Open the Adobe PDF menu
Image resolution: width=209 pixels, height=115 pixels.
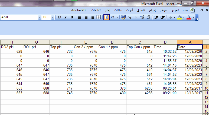pyautogui.click(x=79, y=10)
